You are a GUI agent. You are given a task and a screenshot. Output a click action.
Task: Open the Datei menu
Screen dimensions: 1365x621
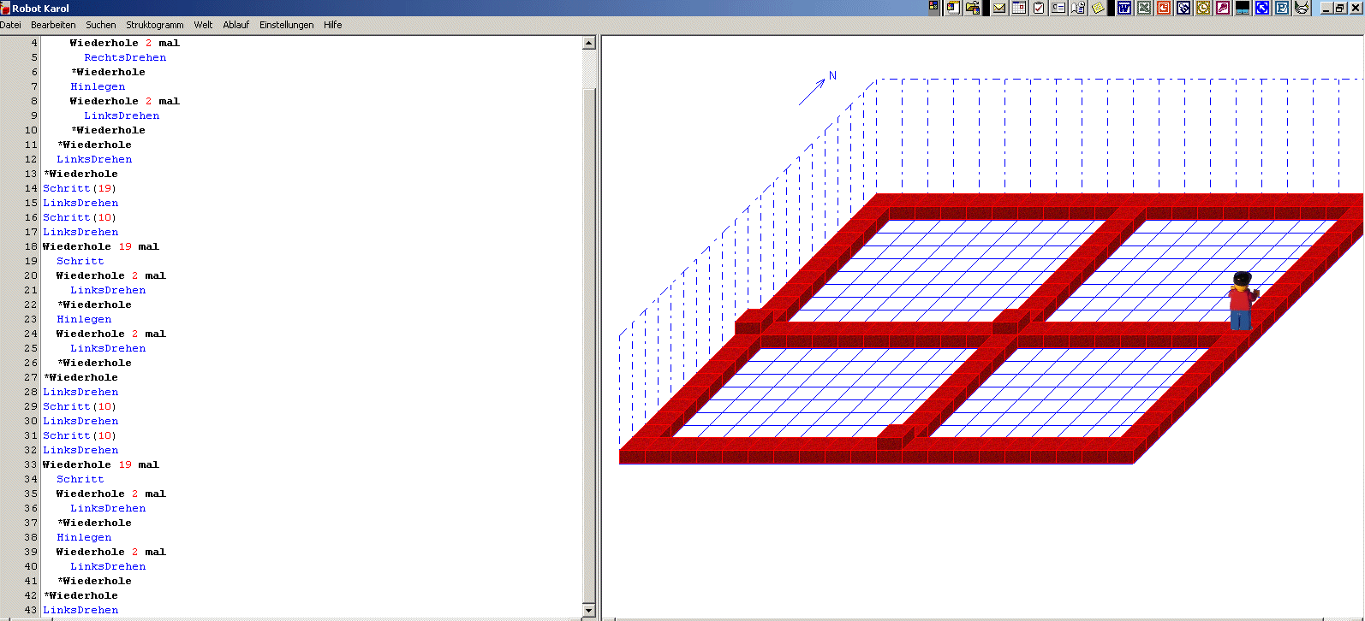point(10,25)
